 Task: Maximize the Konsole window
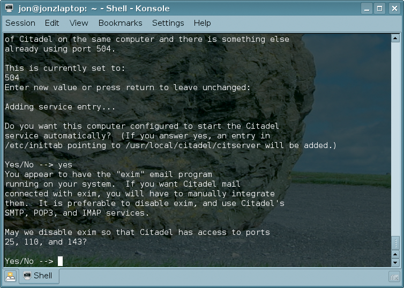(x=380, y=9)
